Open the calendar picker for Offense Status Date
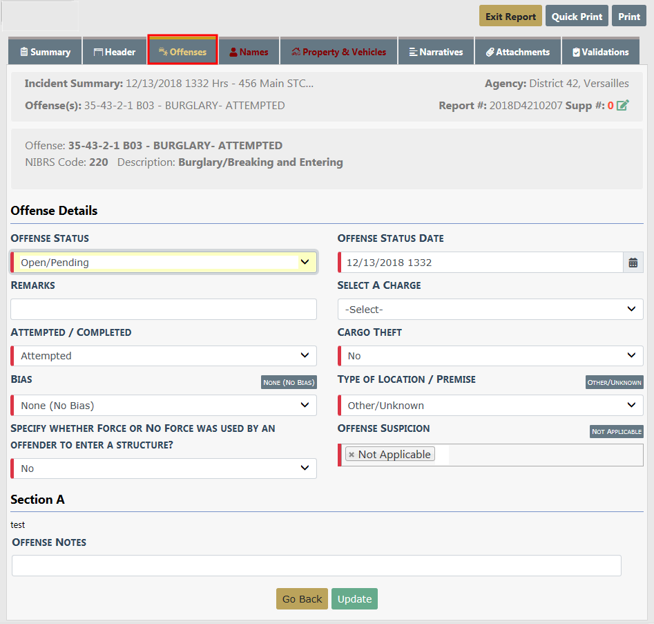This screenshot has width=654, height=624. point(633,263)
